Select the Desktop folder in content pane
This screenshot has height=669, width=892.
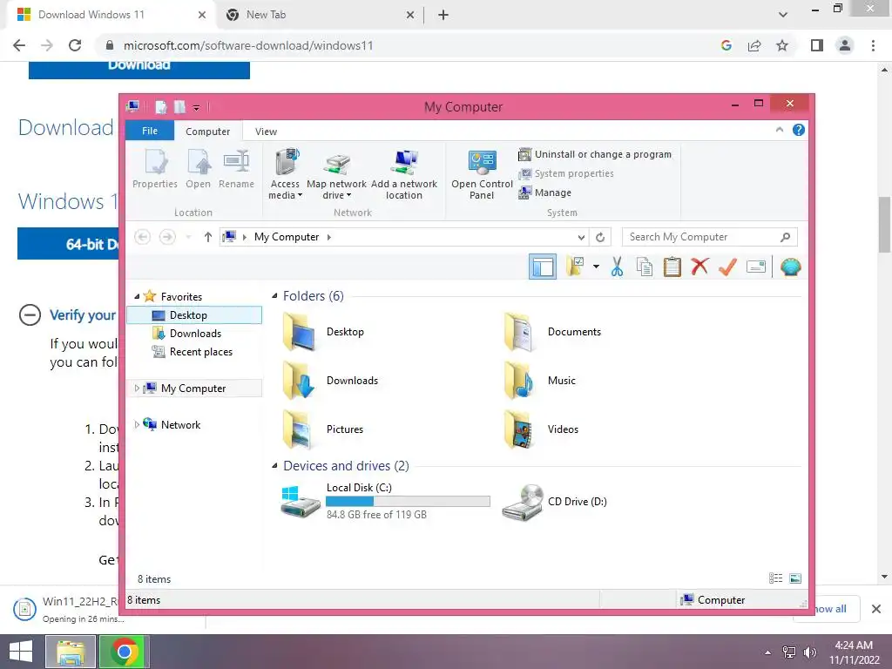(324, 332)
